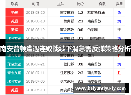The image size is (131, 95).
Task: Click the score 2:1
Action: pyautogui.click(x=80, y=21)
